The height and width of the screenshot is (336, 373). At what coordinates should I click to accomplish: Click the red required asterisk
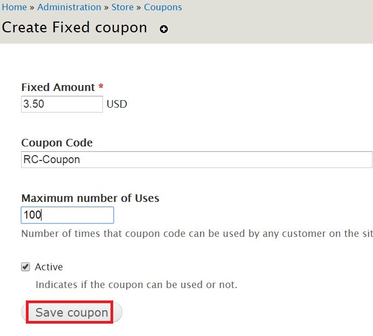click(x=101, y=86)
